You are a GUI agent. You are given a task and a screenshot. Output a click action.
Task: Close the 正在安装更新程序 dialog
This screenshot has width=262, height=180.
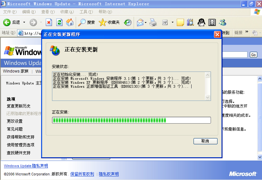(x=217, y=35)
